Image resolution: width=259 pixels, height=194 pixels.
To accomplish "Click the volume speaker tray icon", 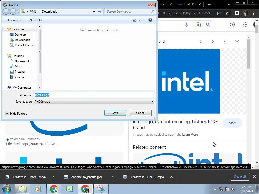I will [x=233, y=189].
